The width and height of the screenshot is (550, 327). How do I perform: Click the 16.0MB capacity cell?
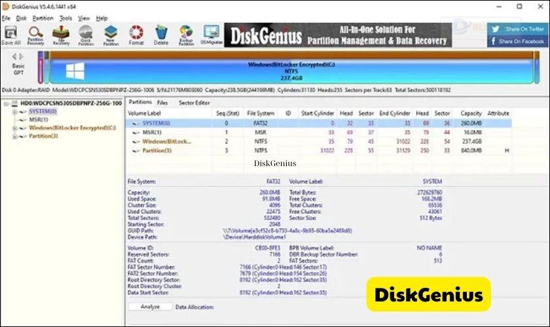coord(473,133)
